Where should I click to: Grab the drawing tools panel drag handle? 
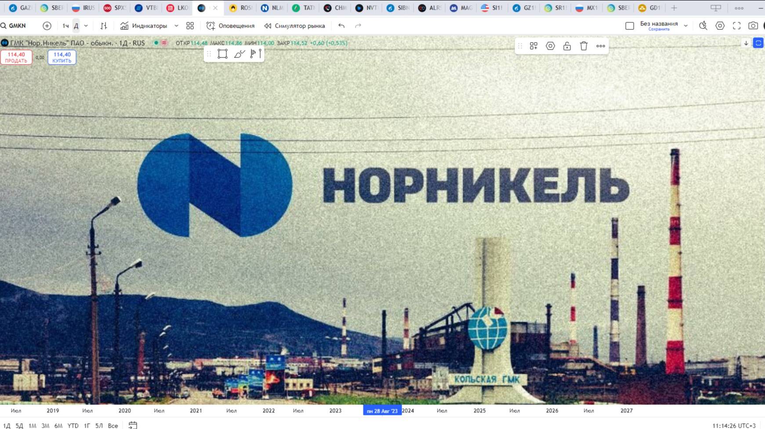click(x=209, y=54)
